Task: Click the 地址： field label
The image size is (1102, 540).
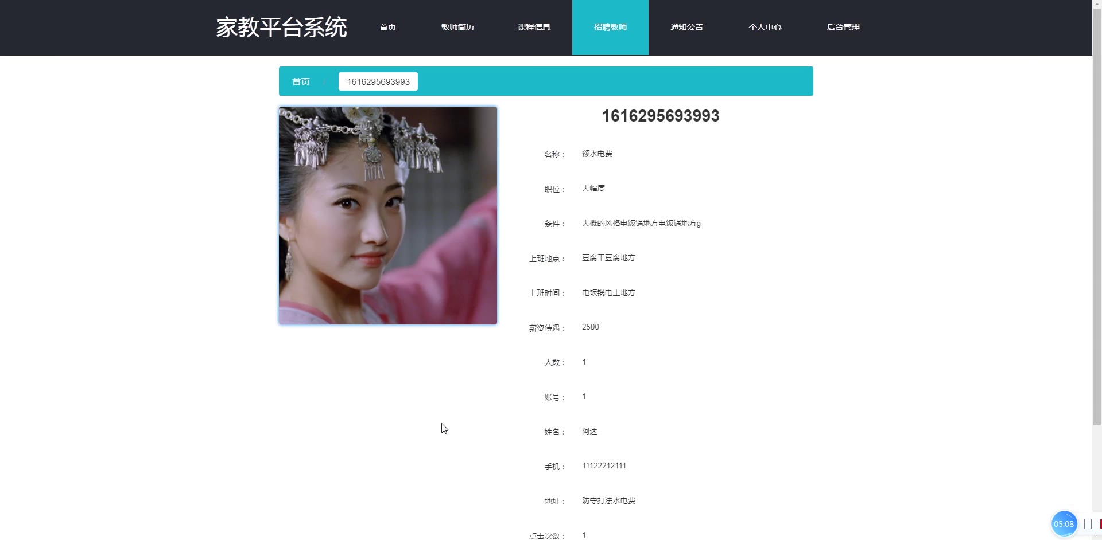Action: [x=554, y=501]
